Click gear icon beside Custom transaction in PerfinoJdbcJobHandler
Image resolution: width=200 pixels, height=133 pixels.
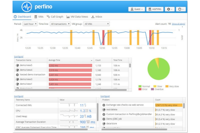click(104, 114)
